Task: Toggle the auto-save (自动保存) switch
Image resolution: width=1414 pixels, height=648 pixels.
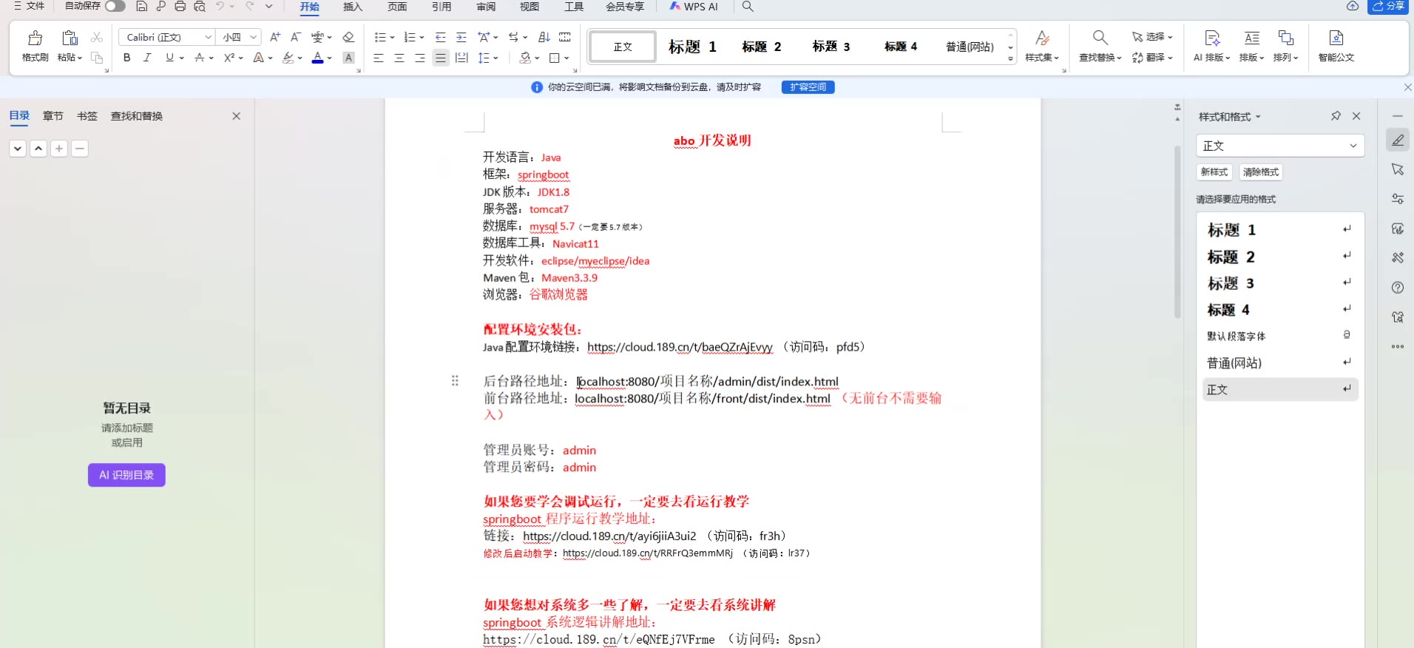Action: pyautogui.click(x=115, y=6)
